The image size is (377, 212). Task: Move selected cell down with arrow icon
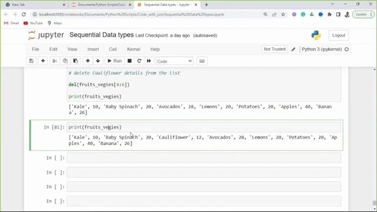(98, 61)
